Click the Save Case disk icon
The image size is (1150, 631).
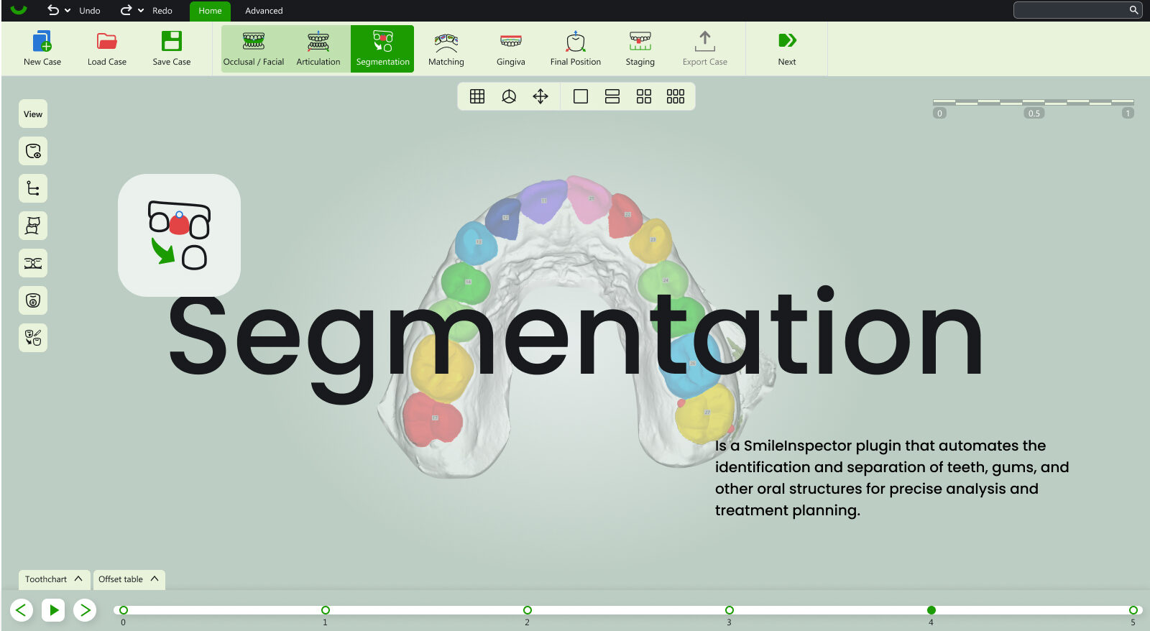click(172, 42)
